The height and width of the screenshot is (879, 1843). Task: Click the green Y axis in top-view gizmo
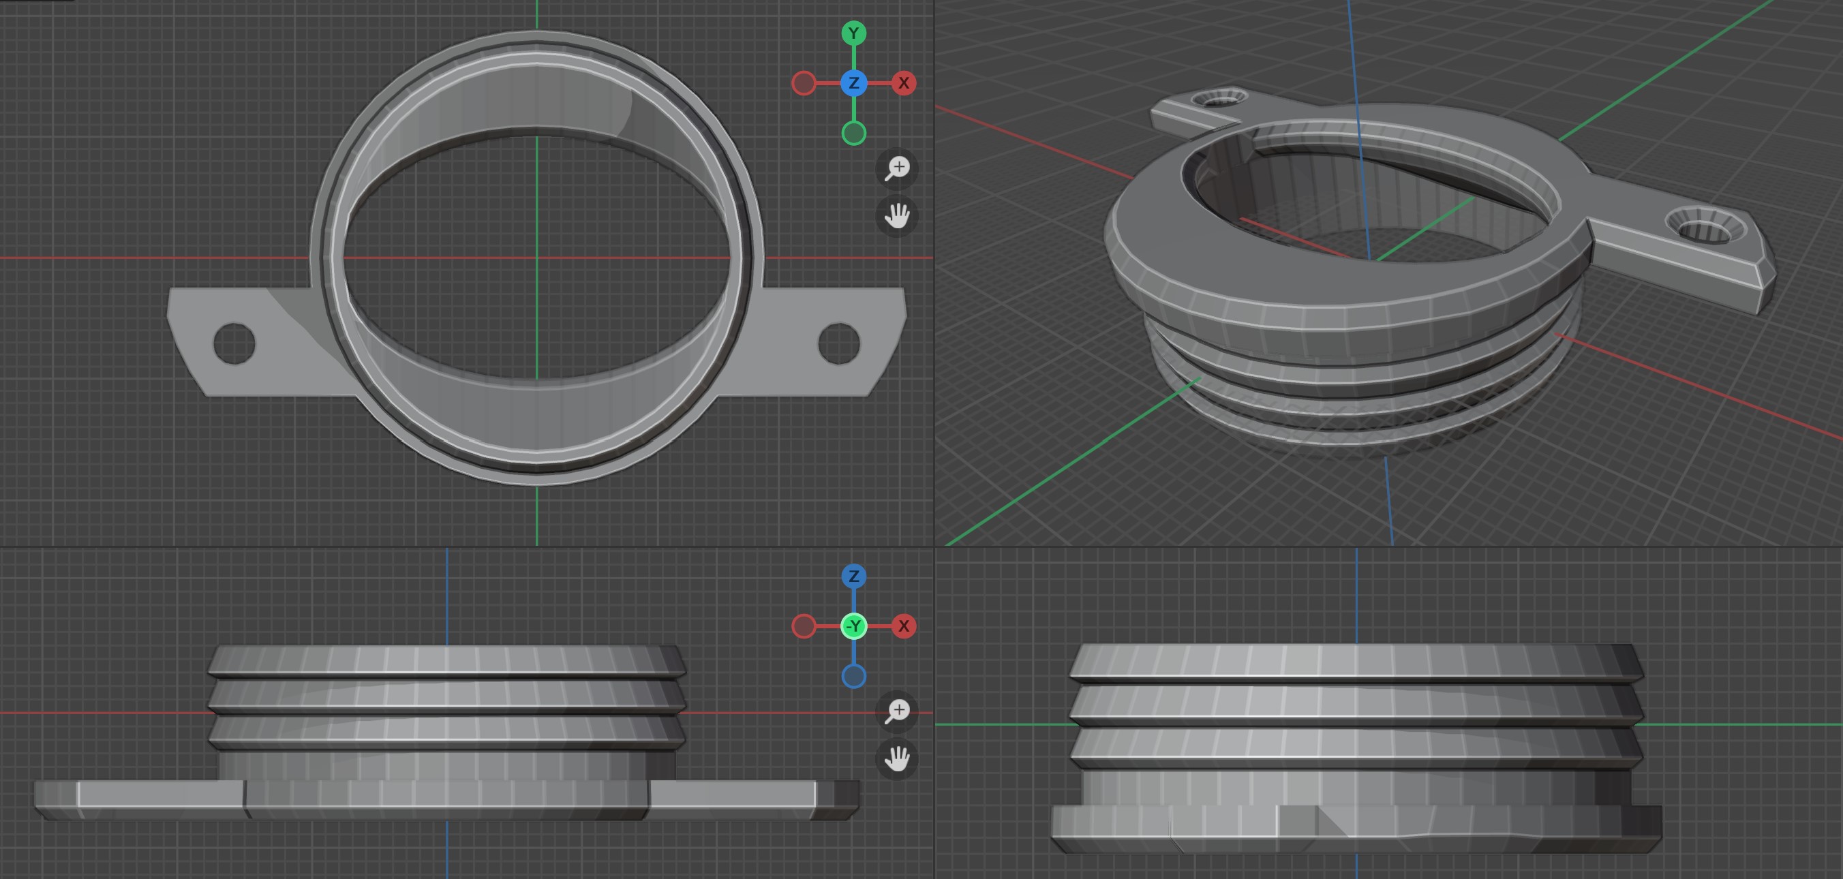853,33
